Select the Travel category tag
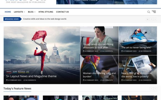Screen dimensions: 161x100 coord(9,72)
